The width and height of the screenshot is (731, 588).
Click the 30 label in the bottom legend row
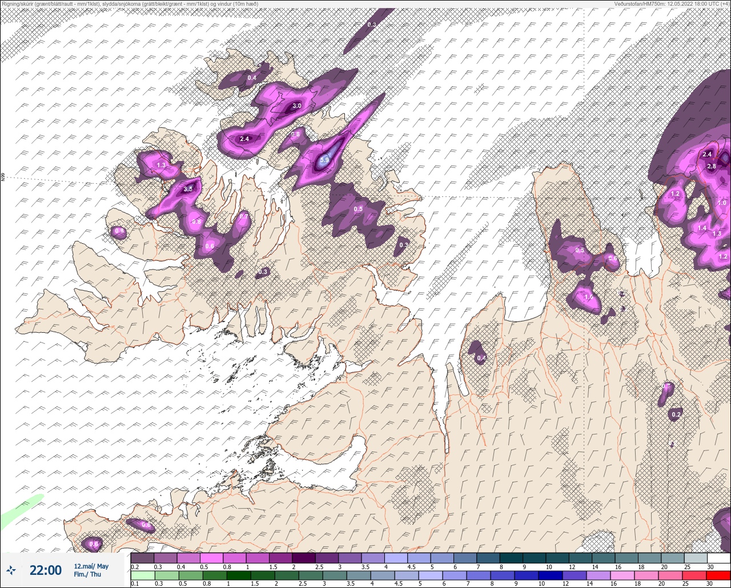pyautogui.click(x=709, y=584)
